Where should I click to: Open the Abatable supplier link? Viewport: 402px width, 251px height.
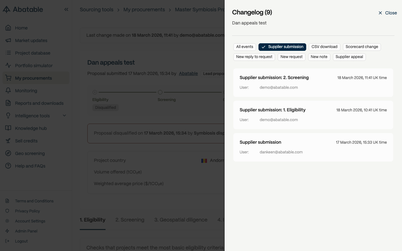click(x=188, y=73)
